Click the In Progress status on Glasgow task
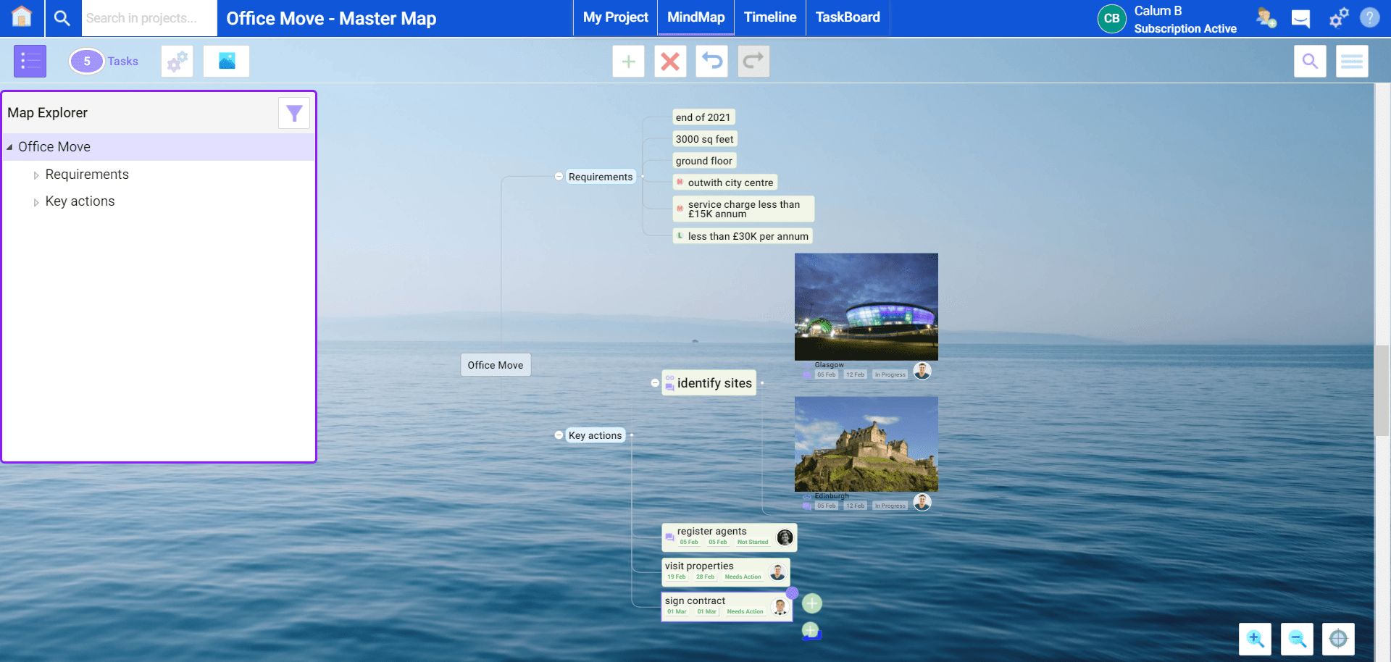This screenshot has height=662, width=1391. (890, 374)
